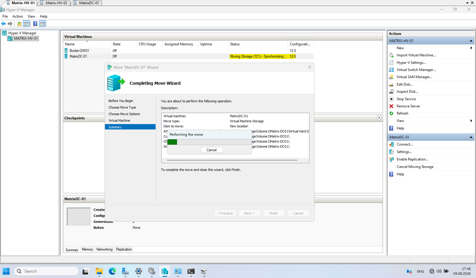Open the Help menu in menu bar
The width and height of the screenshot is (476, 278).
coord(44,16)
